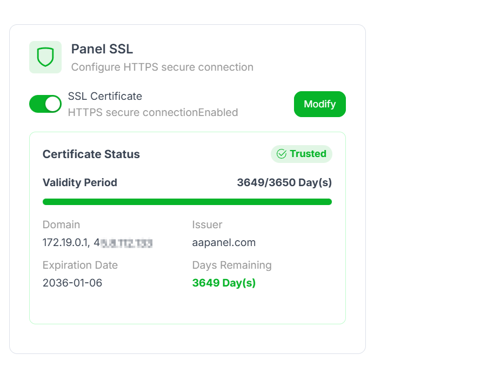This screenshot has height=368, width=501.
Task: Click the HTTPS secure connectionEnabled status text
Action: pyautogui.click(x=153, y=113)
